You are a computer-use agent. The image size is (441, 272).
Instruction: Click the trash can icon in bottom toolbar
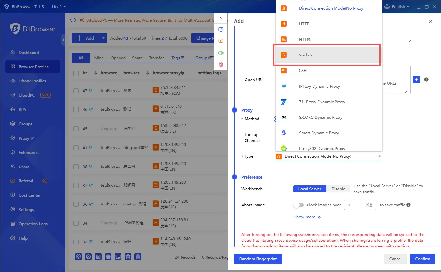pos(138,257)
